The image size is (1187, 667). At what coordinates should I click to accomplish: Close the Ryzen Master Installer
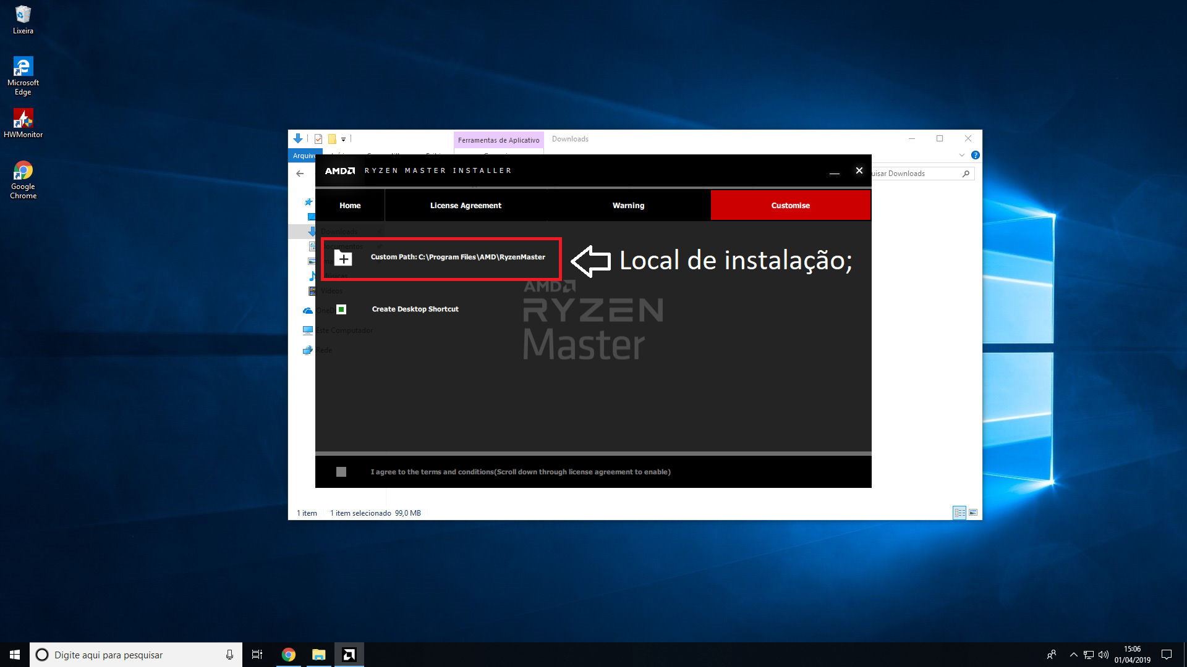coord(859,170)
